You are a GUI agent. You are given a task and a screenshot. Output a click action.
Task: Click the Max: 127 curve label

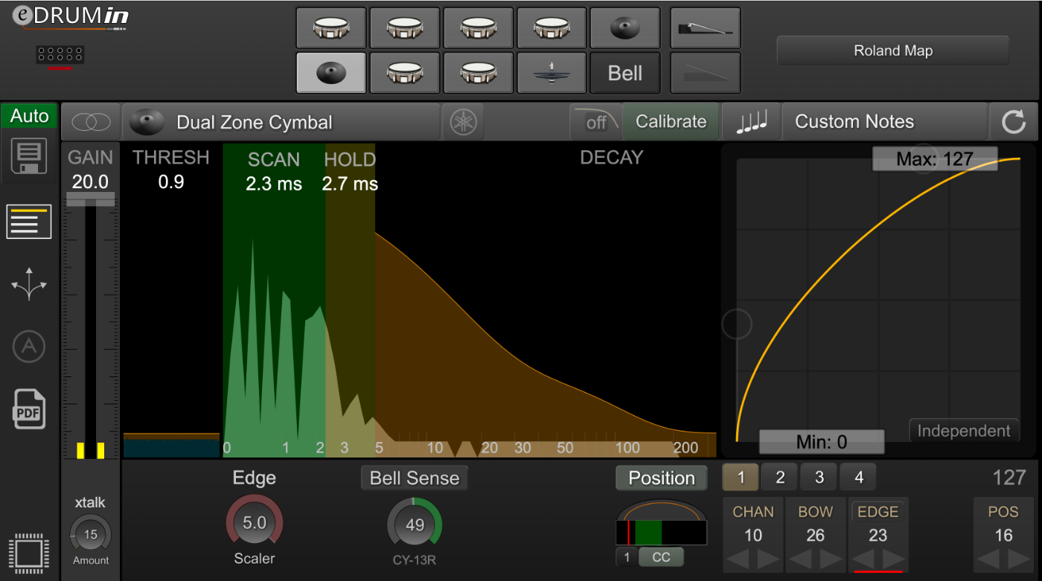pos(935,159)
